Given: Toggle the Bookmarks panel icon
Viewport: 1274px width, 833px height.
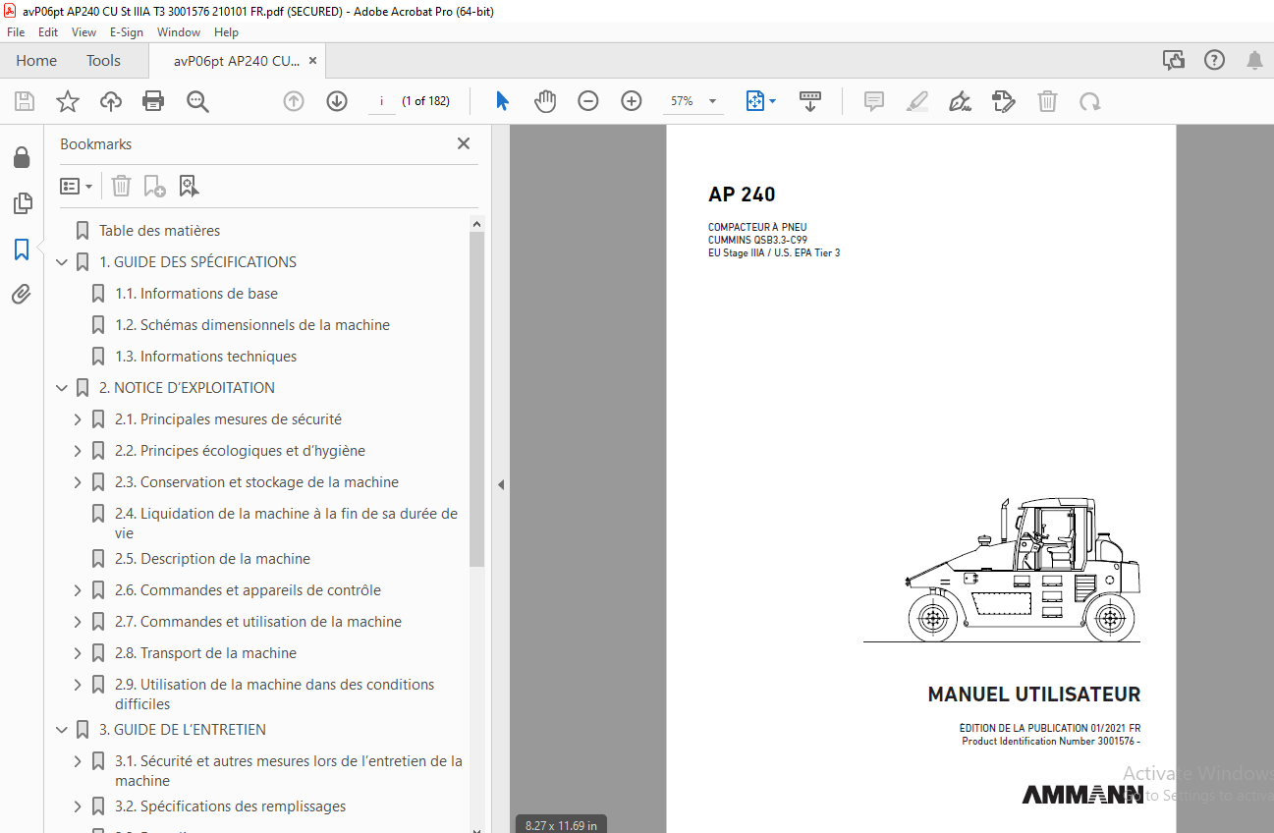Looking at the screenshot, I should click(x=22, y=250).
